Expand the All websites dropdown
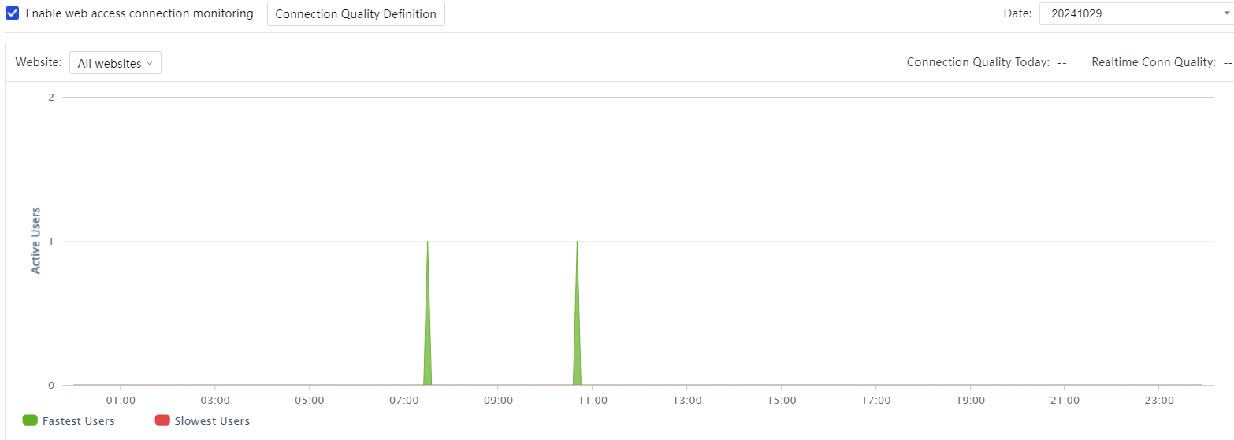This screenshot has width=1234, height=440. 115,63
